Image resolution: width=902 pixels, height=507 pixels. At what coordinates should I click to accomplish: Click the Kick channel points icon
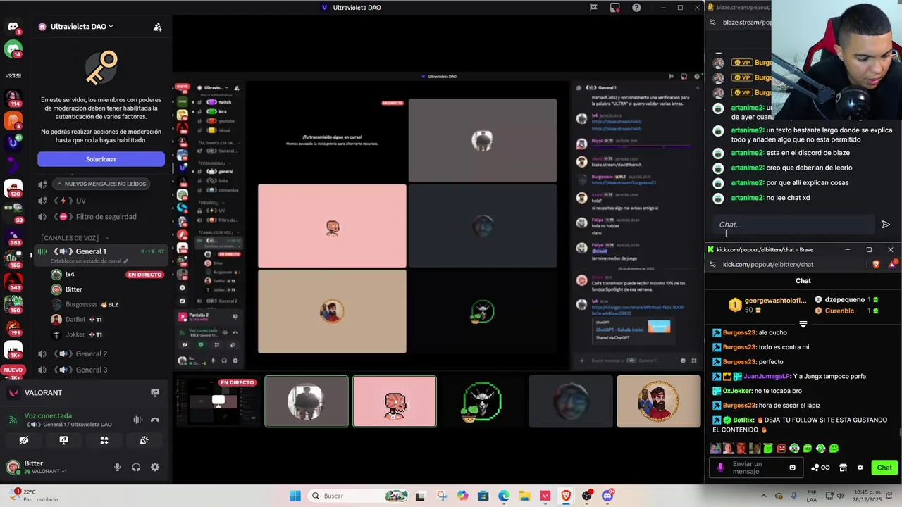[820, 468]
